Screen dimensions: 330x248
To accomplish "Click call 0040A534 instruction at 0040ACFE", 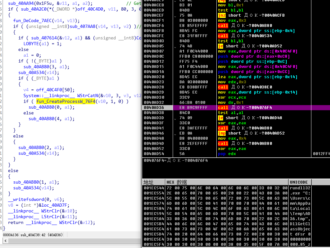I will click(x=245, y=36).
